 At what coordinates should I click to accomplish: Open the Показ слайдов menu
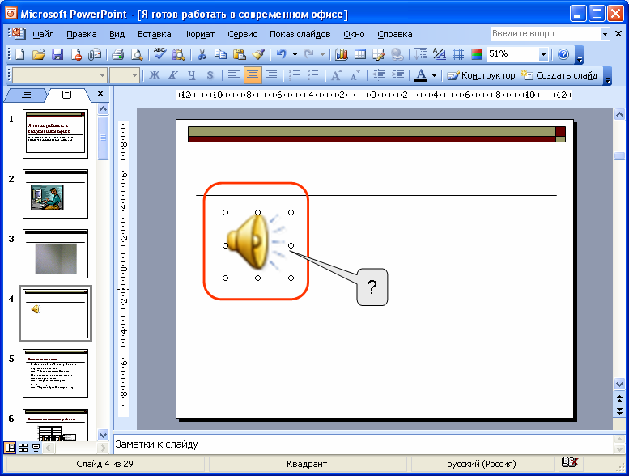[300, 34]
